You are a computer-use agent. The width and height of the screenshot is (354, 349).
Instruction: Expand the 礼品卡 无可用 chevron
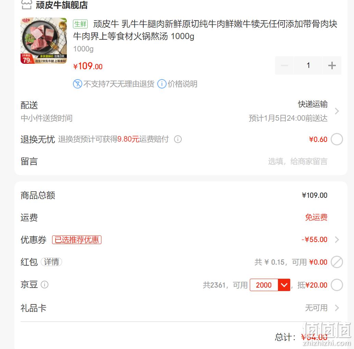pyautogui.click(x=337, y=308)
